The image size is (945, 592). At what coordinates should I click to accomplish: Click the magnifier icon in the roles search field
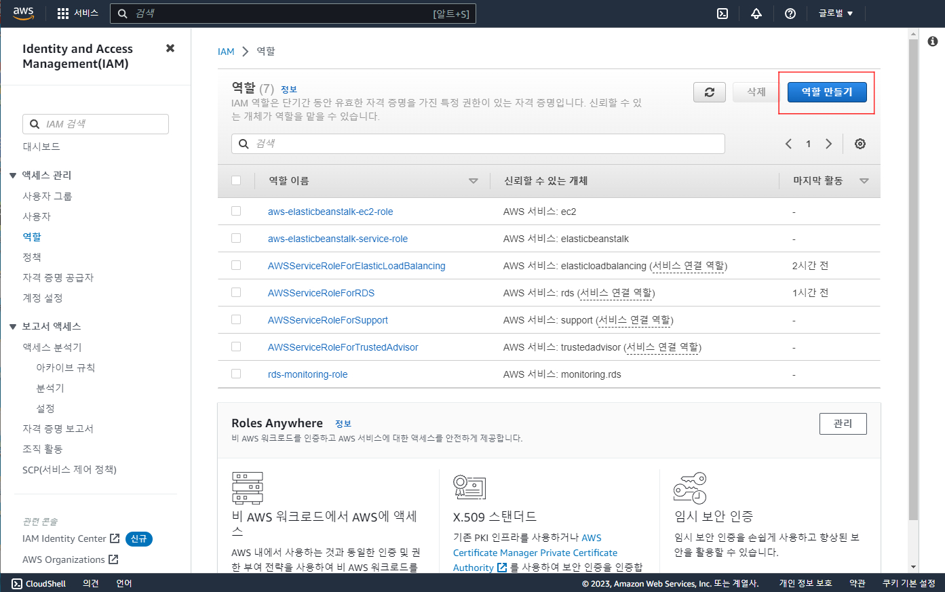click(x=244, y=144)
